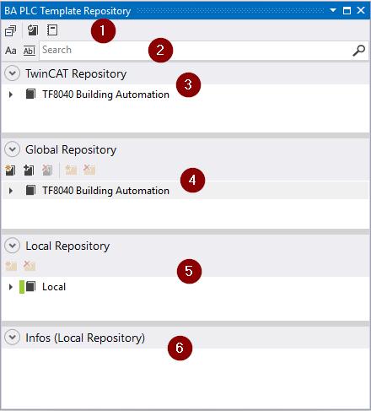The height and width of the screenshot is (411, 371).
Task: Click the add repository icon under Global Repository
Action: pyautogui.click(x=29, y=170)
